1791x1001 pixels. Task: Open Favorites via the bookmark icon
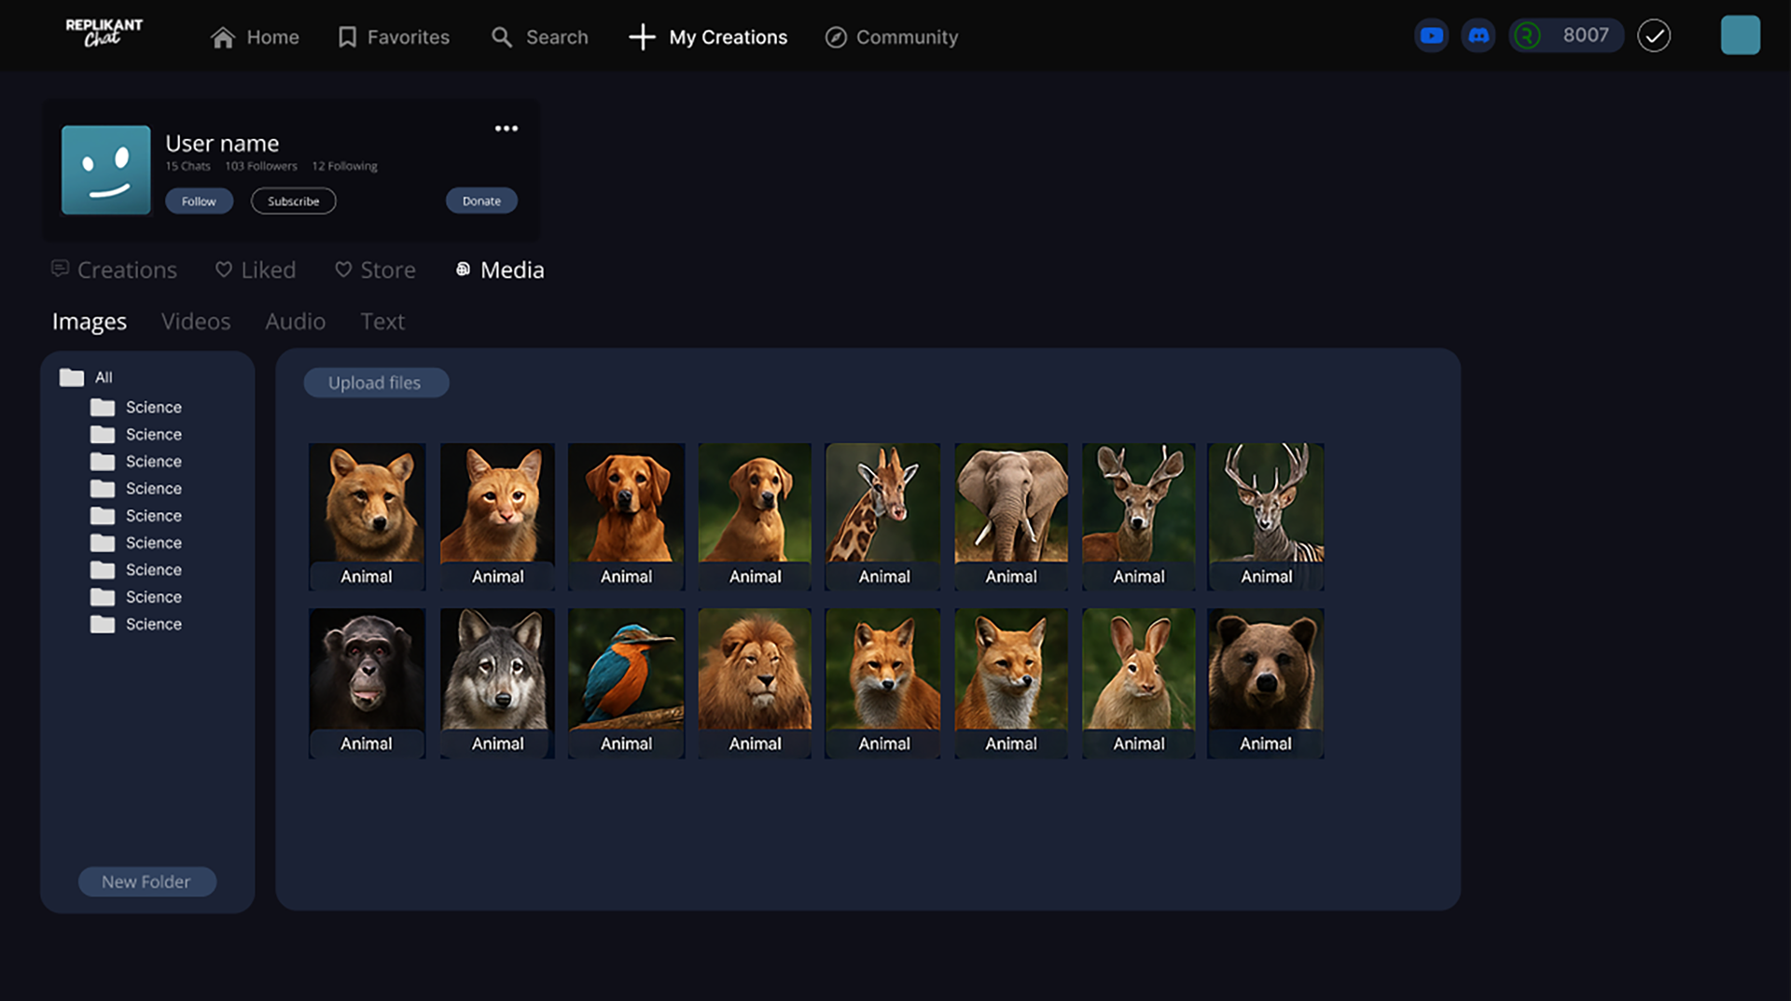pyautogui.click(x=347, y=36)
